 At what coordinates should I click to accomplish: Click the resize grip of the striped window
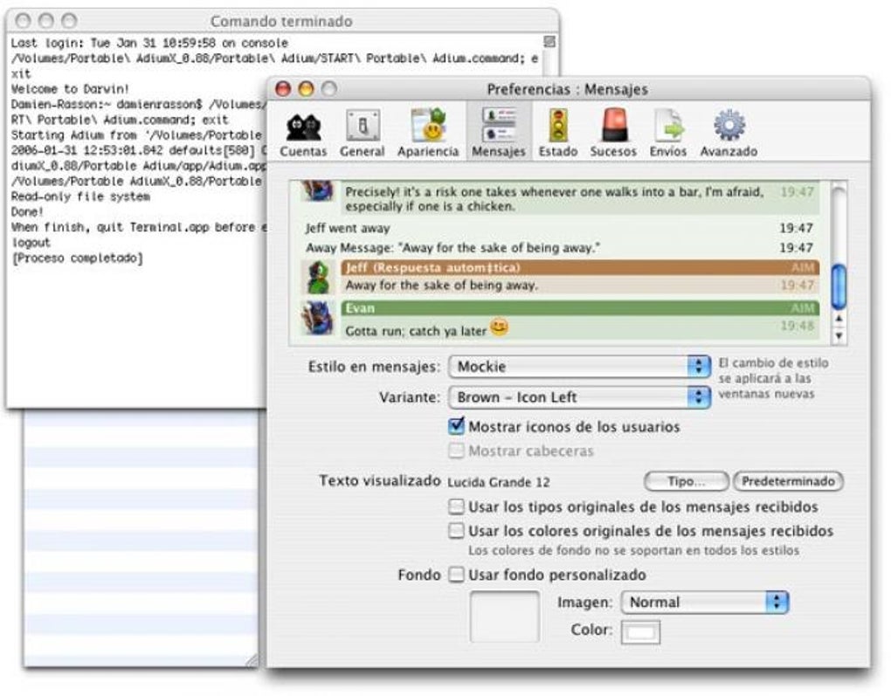pos(252,660)
